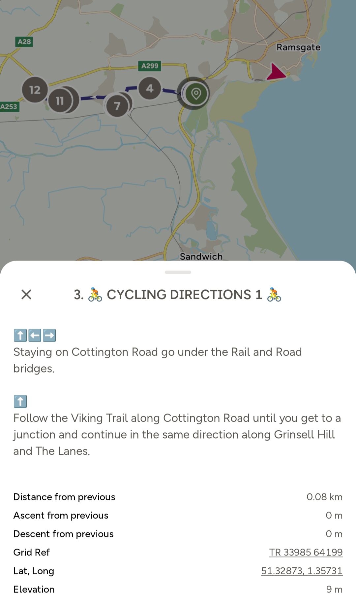This screenshot has height=612, width=356.
Task: Tap the cyclist emoji before the Cycling Directions title
Action: pyautogui.click(x=95, y=295)
